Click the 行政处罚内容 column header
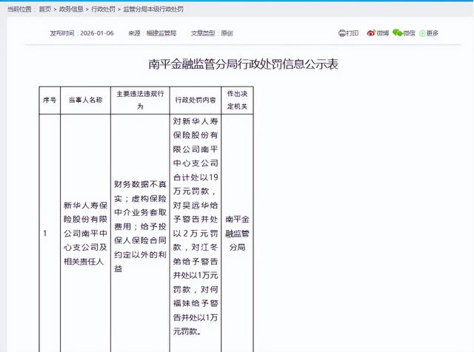 pos(194,101)
